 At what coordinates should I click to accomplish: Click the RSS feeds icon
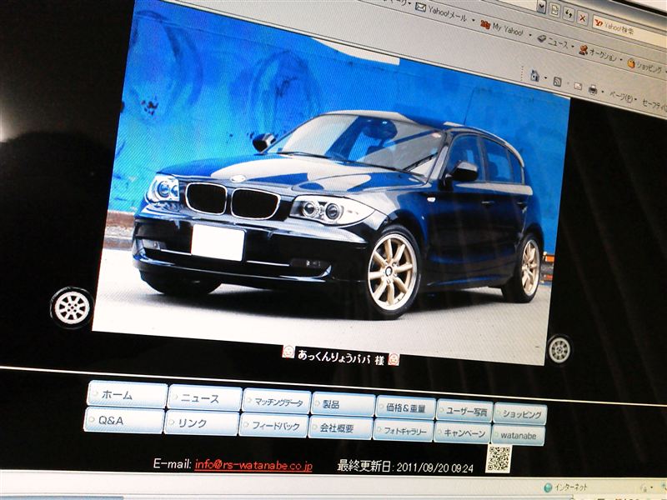557,81
